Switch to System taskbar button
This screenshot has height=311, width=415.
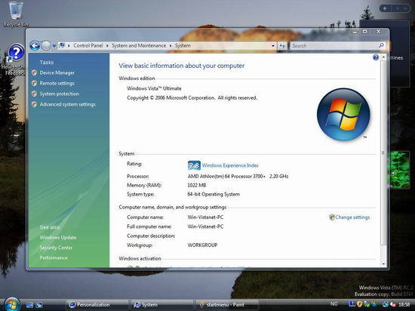pos(161,305)
